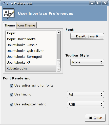Open font chooser DejaVu Sans 9 button
Image resolution: width=109 pixels, height=125 pixels.
(x=87, y=36)
